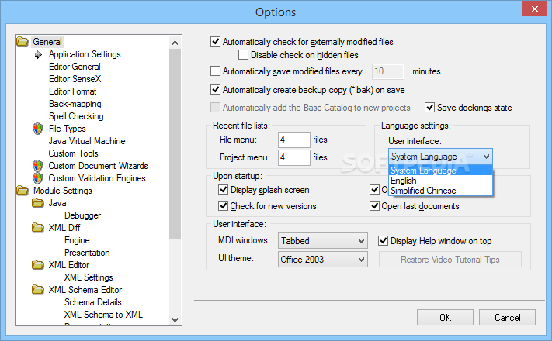Click the XML Editor folder icon

pyautogui.click(x=38, y=265)
